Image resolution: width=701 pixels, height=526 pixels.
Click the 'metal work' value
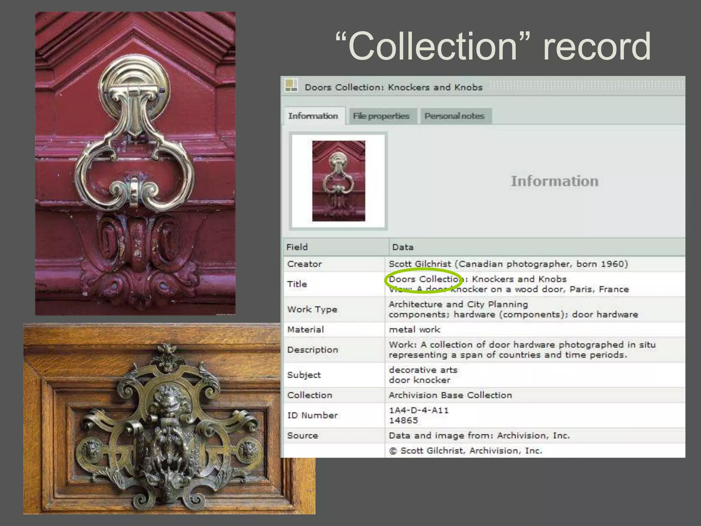(x=415, y=329)
